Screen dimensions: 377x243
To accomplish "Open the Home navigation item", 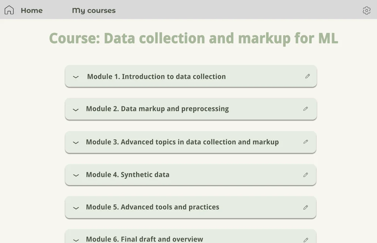I will coord(31,10).
